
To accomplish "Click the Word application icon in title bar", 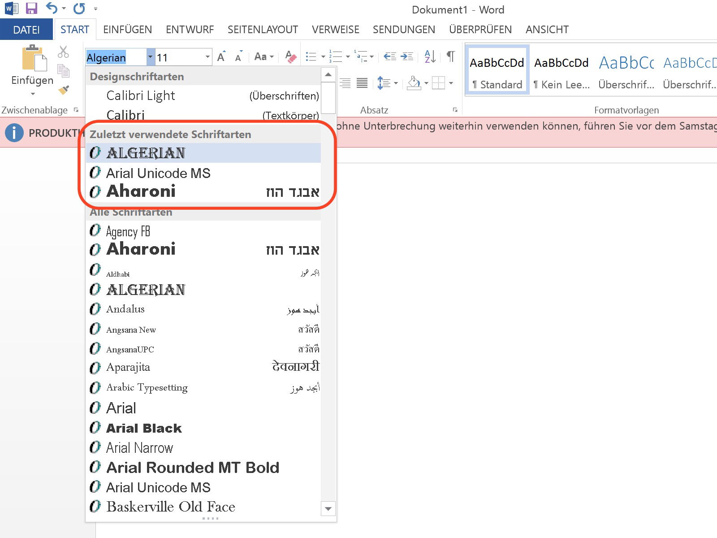I will 12,9.
